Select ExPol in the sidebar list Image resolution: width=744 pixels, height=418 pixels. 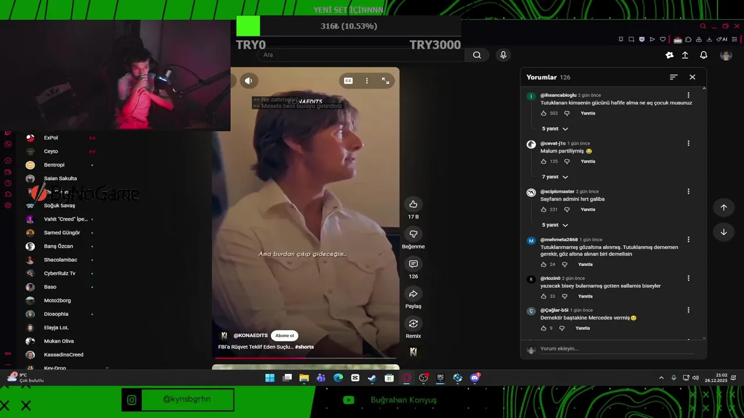[x=61, y=138]
